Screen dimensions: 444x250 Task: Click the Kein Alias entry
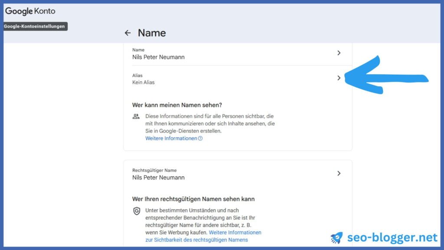144,82
